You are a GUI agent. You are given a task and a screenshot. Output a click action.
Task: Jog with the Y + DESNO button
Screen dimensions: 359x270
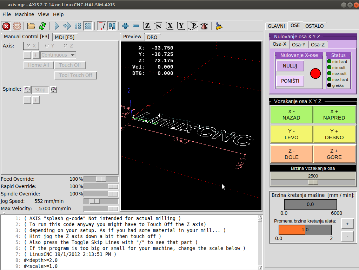pos(334,134)
